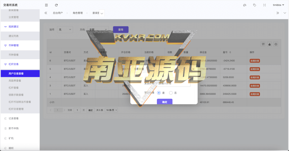This screenshot has width=289, height=151.
Task: Select the 否 radio for 写入行情
Action: click(x=171, y=93)
